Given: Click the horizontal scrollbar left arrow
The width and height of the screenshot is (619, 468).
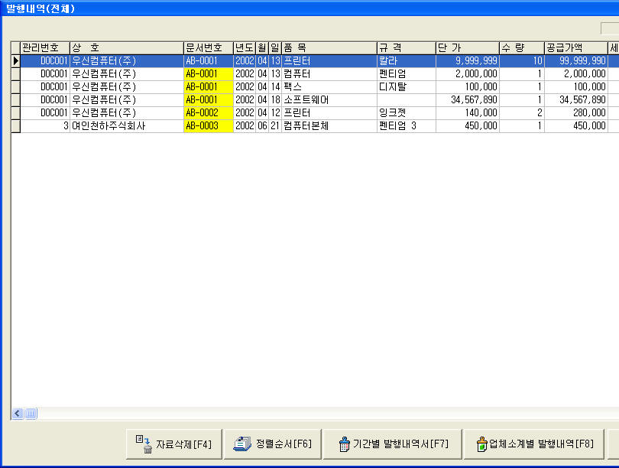Looking at the screenshot, I should click(x=18, y=414).
